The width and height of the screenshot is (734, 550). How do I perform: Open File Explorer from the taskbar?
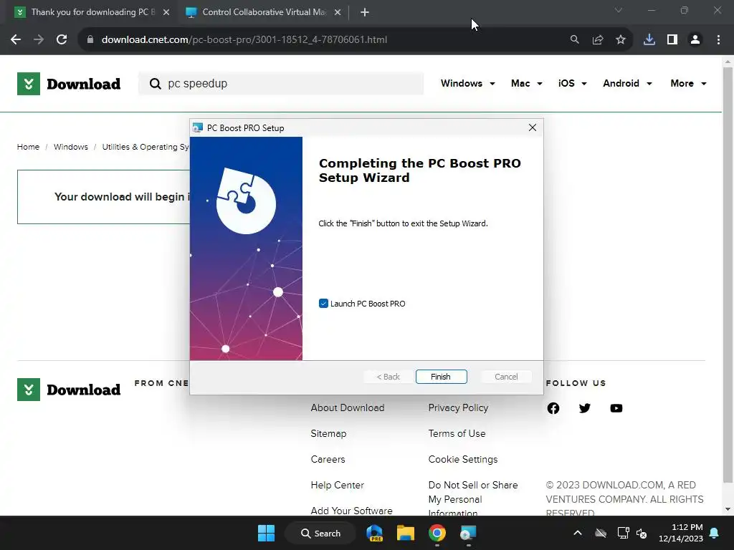(x=406, y=533)
